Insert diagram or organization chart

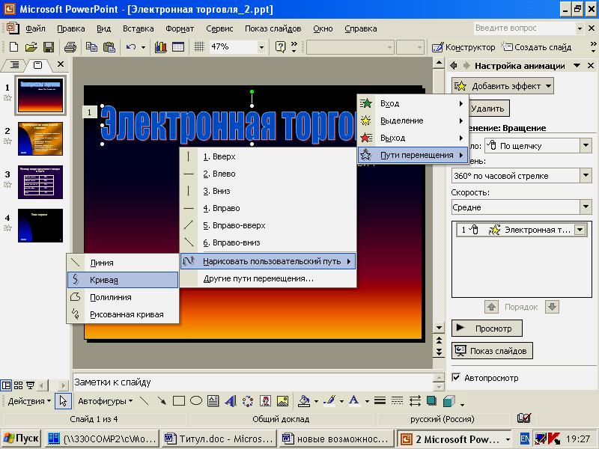coord(248,401)
